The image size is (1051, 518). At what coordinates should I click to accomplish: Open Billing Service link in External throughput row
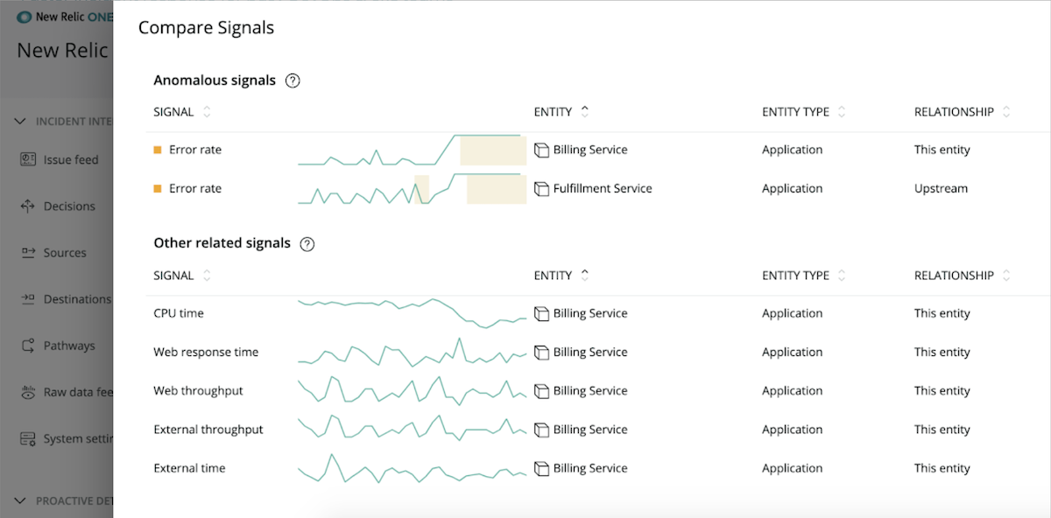pyautogui.click(x=590, y=430)
